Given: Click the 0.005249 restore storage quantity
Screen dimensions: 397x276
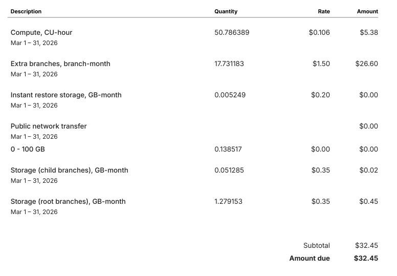Looking at the screenshot, I should pyautogui.click(x=230, y=95).
